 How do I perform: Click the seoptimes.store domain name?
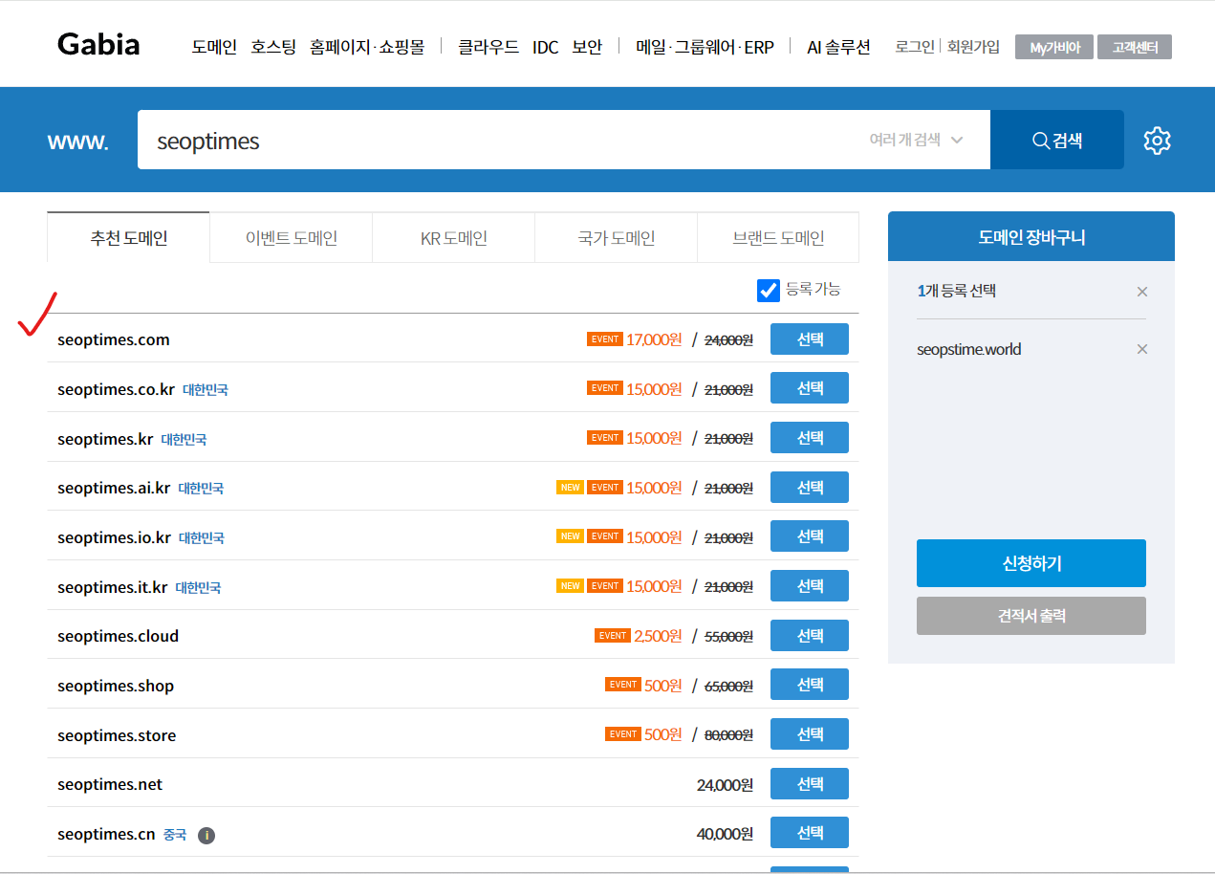117,735
